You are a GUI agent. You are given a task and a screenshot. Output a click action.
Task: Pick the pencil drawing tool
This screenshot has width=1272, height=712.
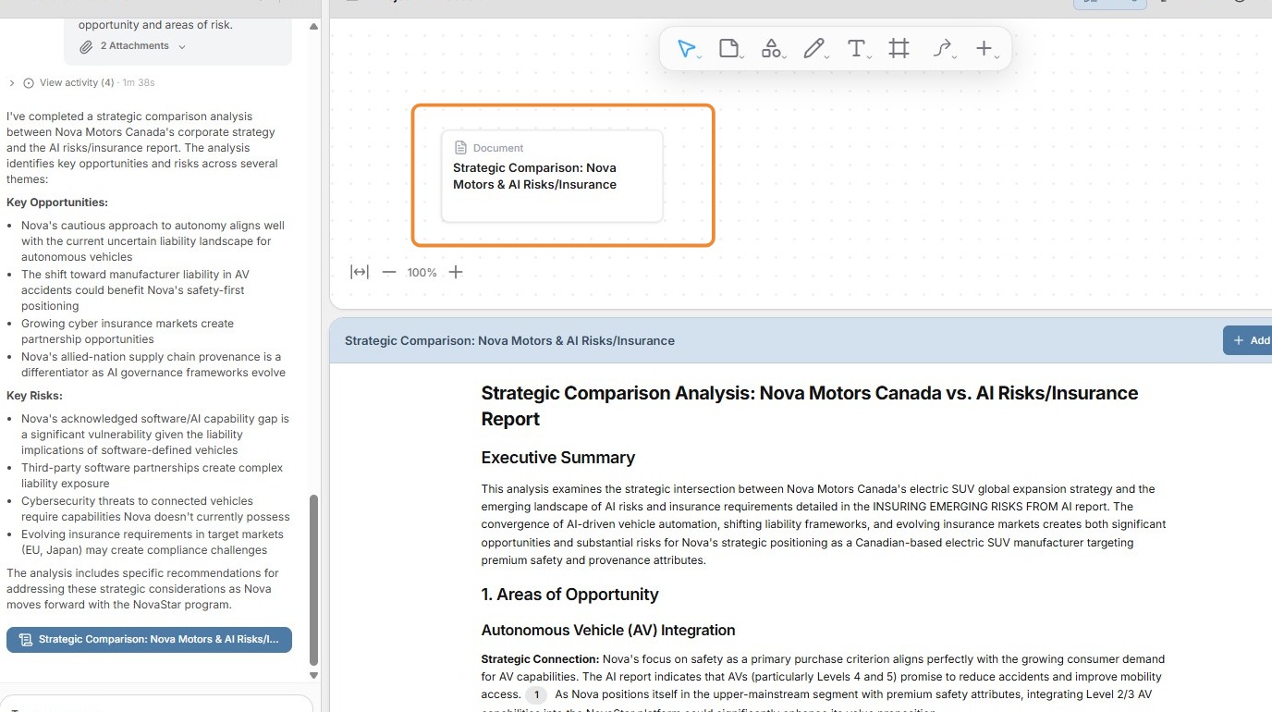pos(813,49)
